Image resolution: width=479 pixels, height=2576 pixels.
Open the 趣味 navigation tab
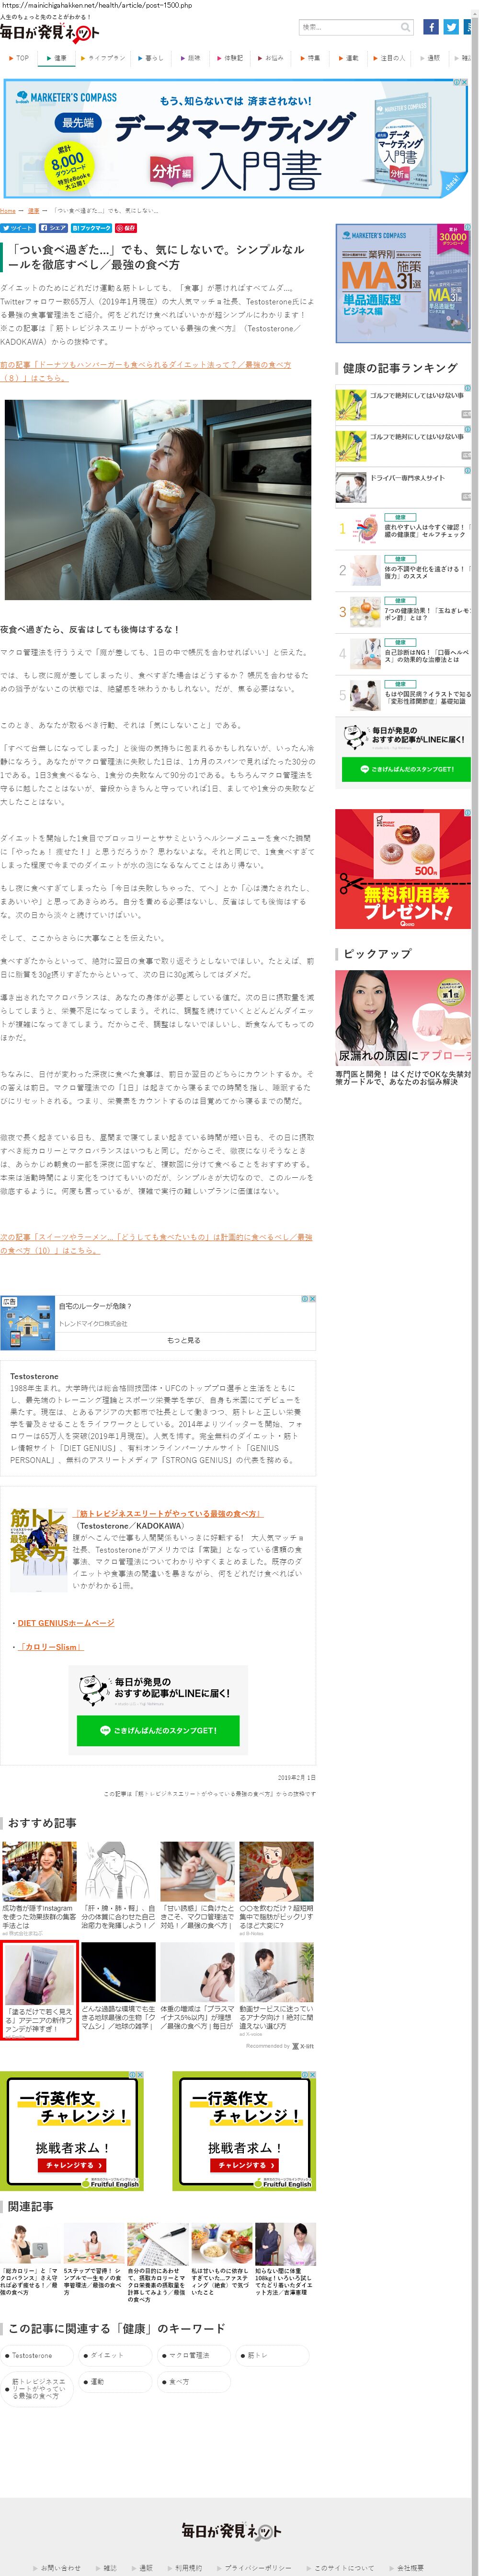(190, 58)
